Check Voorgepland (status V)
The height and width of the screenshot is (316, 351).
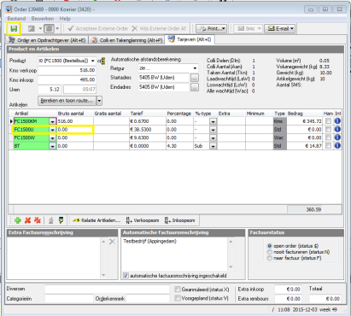(178, 298)
